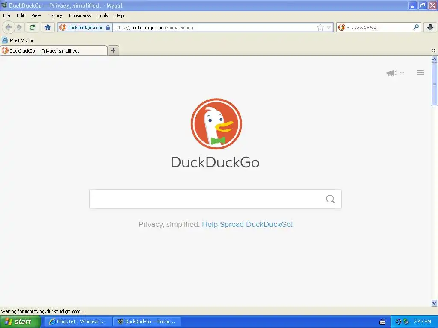This screenshot has height=328, width=438.
Task: Show all tabs grid icon
Action: click(434, 50)
